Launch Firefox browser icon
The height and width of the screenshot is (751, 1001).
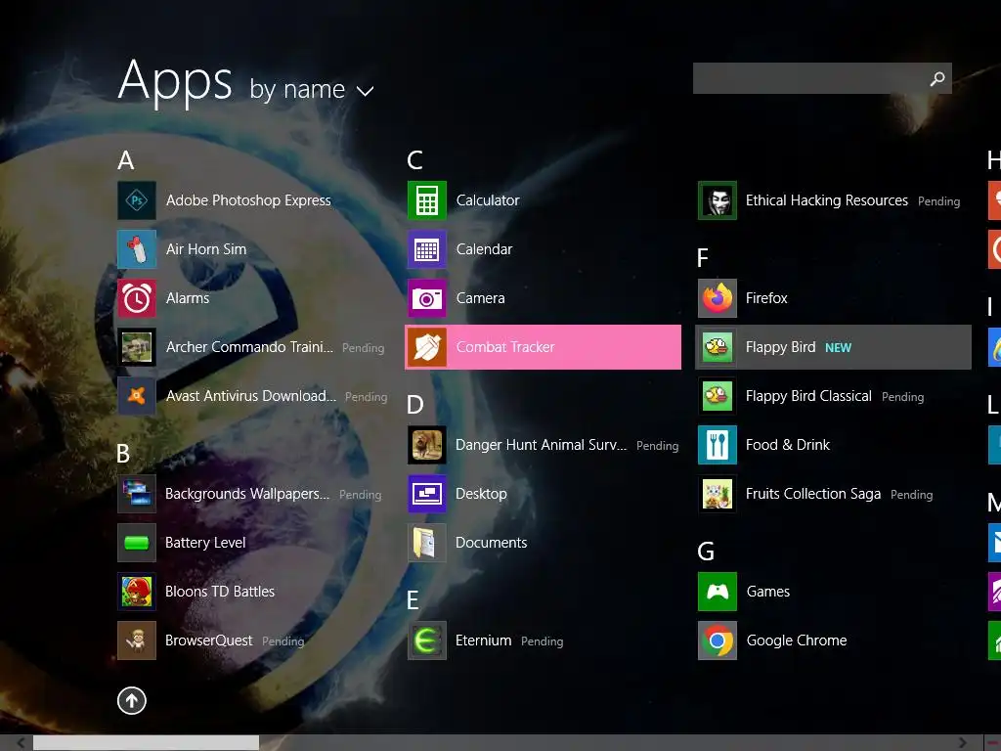tap(718, 298)
